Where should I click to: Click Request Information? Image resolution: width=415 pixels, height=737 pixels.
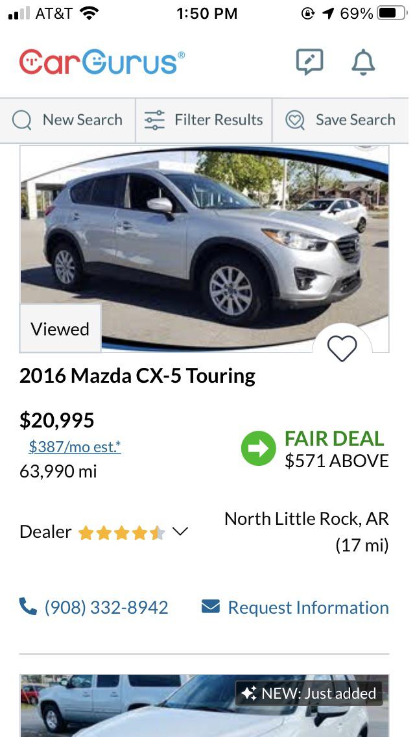307,607
